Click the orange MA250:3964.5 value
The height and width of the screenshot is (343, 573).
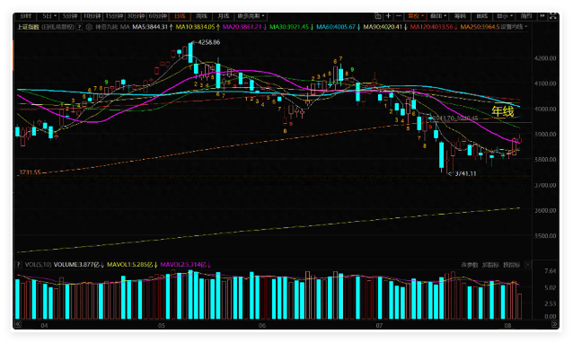click(x=480, y=27)
